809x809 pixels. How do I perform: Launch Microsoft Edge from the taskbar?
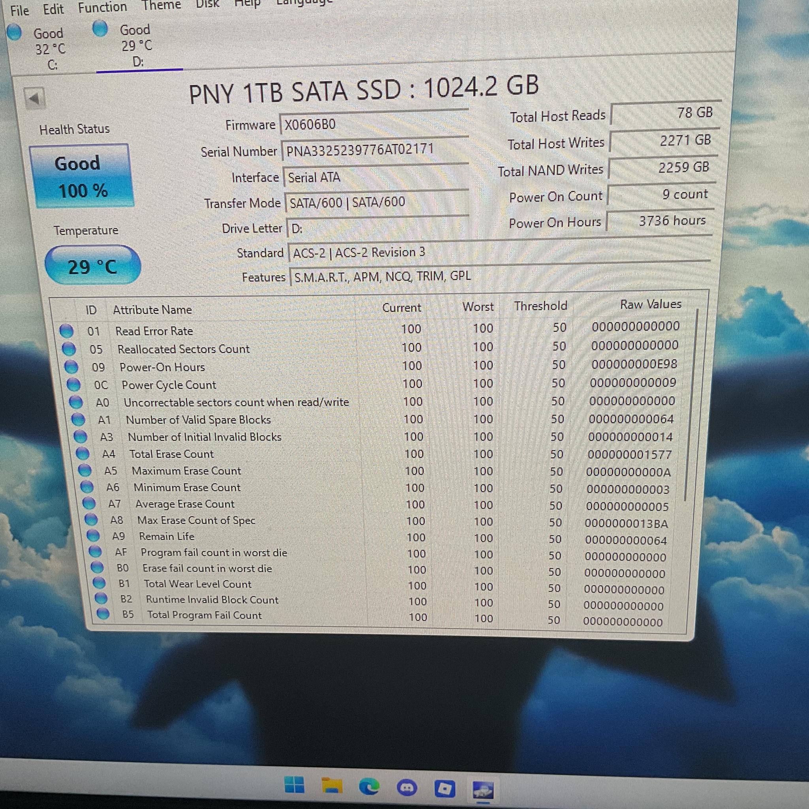[369, 786]
